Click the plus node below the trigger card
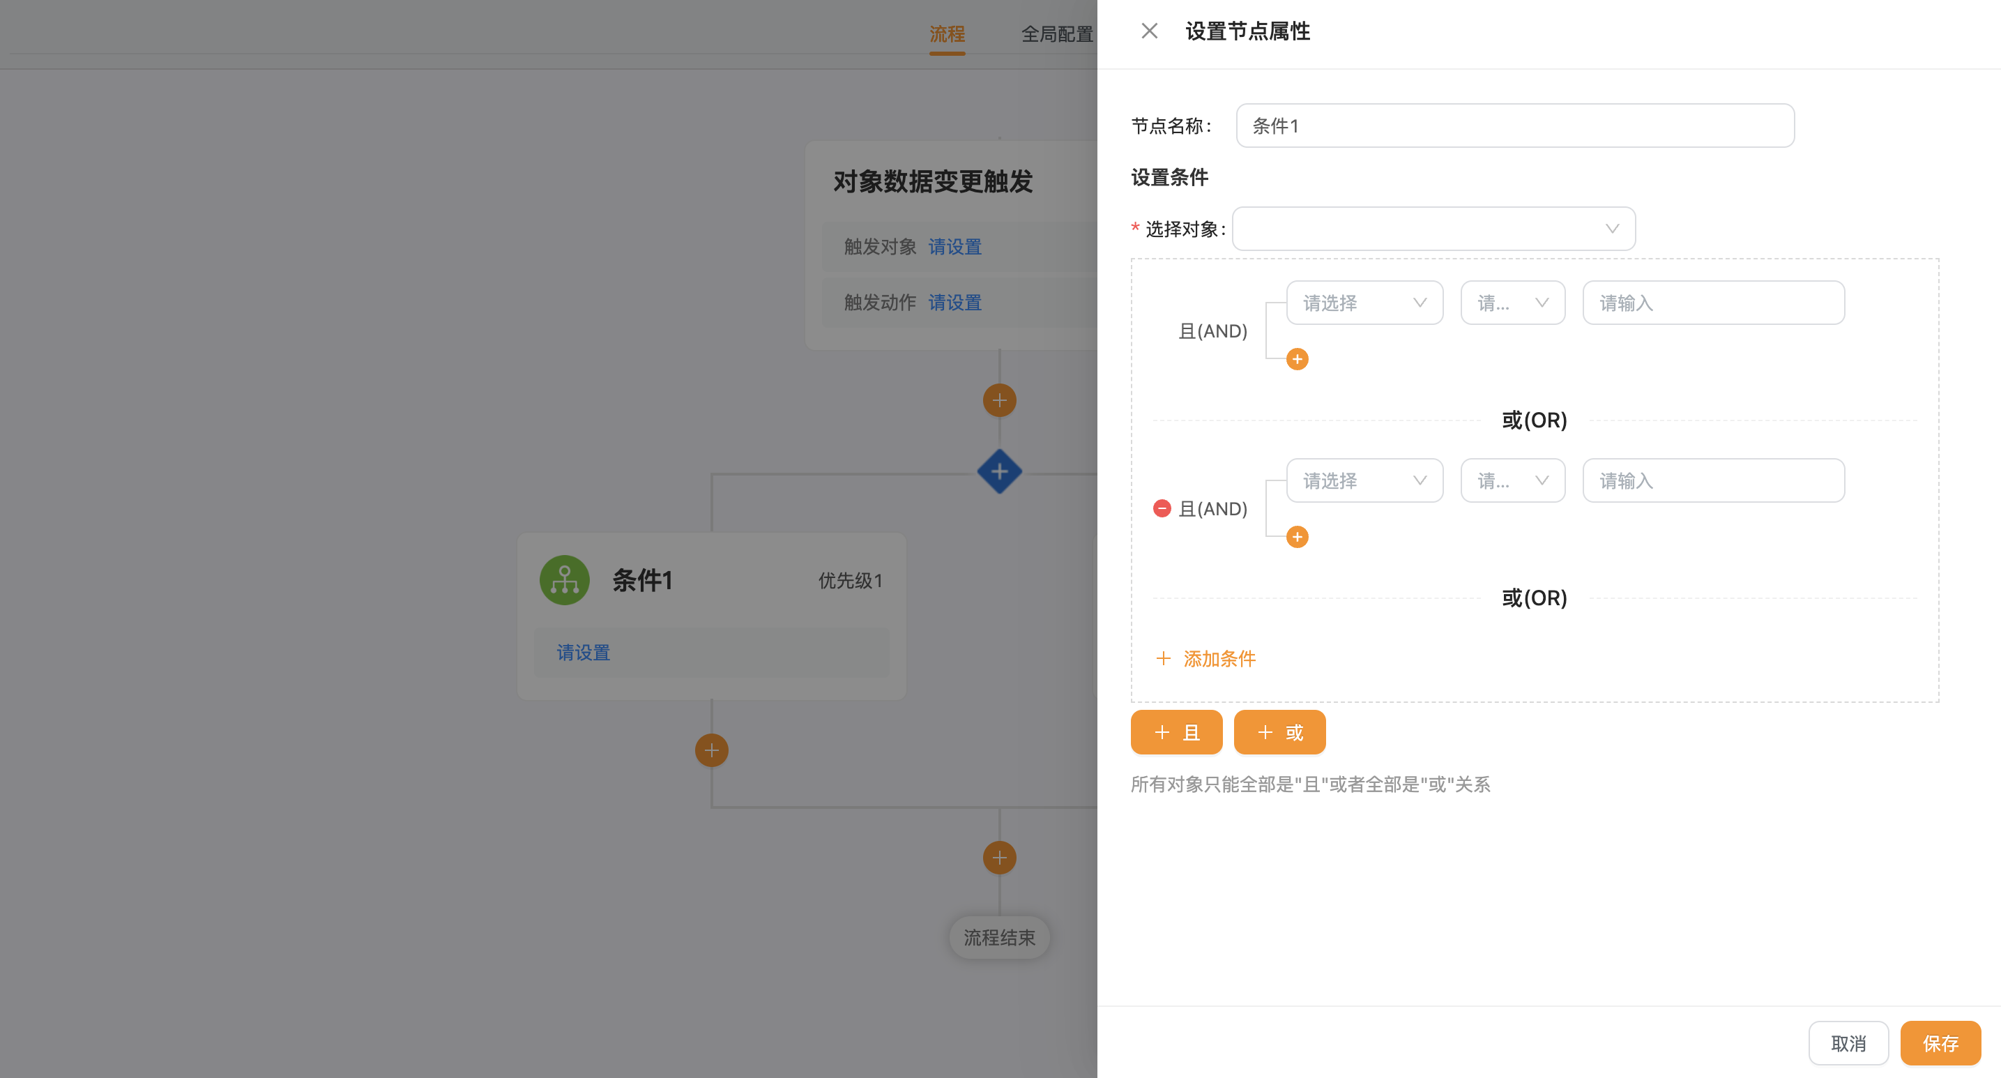 coord(1000,401)
